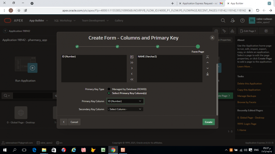Click Copy this Application task

click(249, 90)
